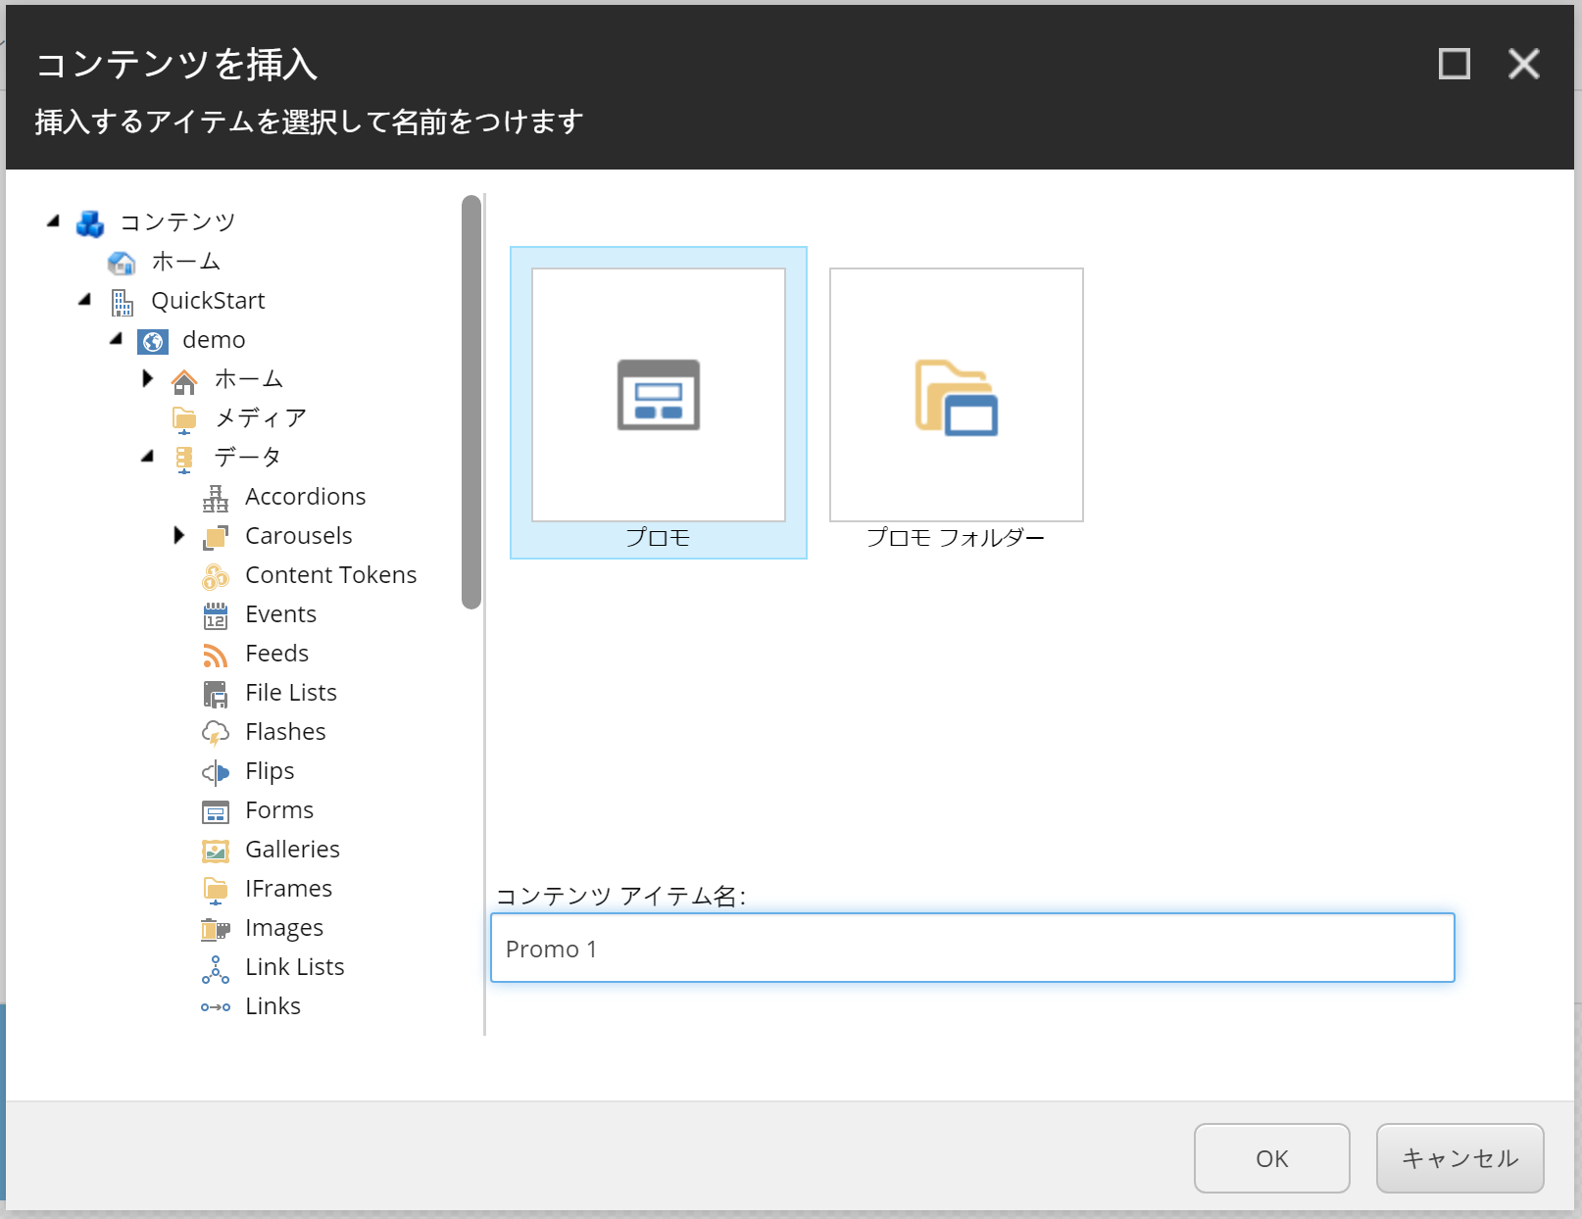The height and width of the screenshot is (1219, 1582).
Task: Click the Events calendar icon
Action: point(215,615)
